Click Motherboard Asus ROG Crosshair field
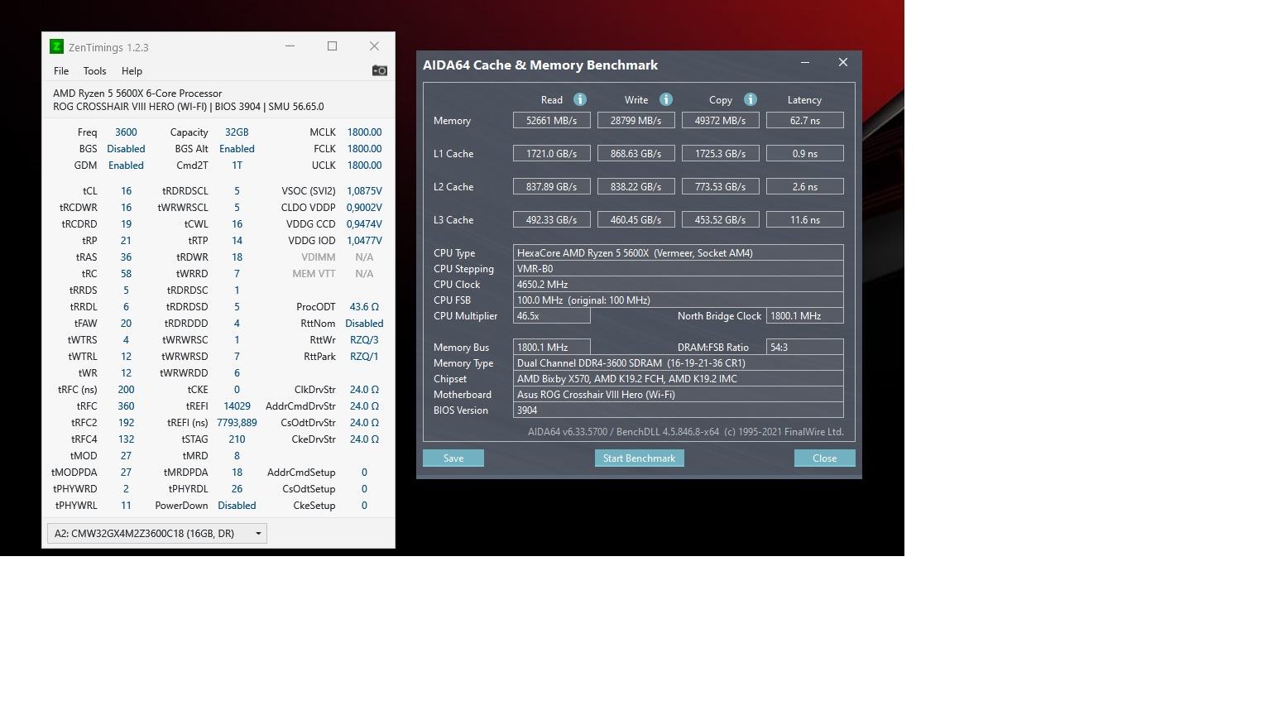This screenshot has height=715, width=1271. click(678, 395)
